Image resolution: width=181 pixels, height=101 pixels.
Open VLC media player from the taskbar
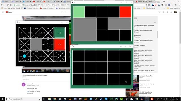[70, 99]
